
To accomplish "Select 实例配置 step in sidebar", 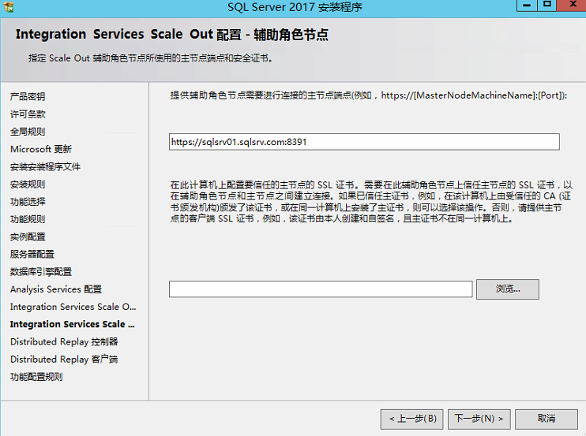I will point(28,237).
